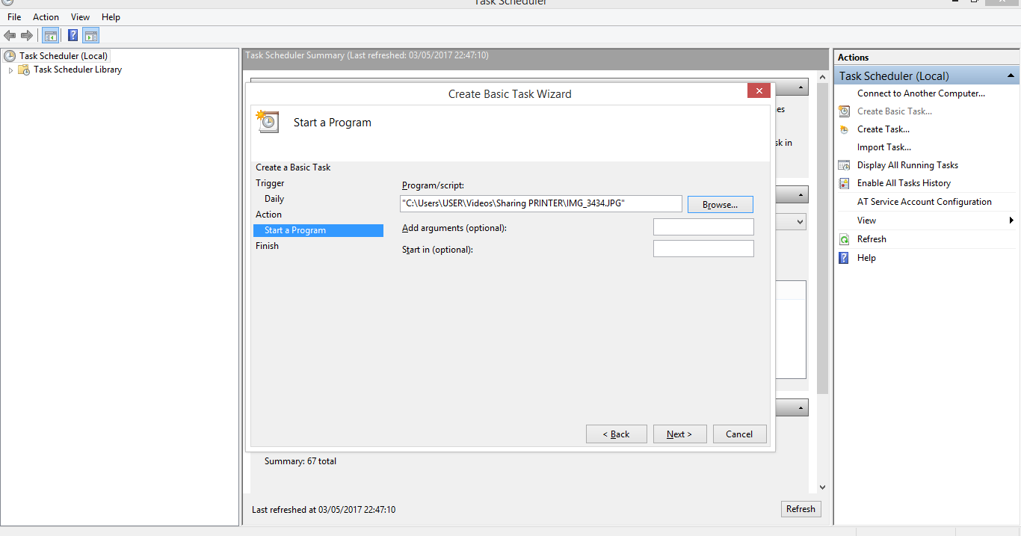Select Action step in wizard
Image resolution: width=1021 pixels, height=536 pixels.
268,215
